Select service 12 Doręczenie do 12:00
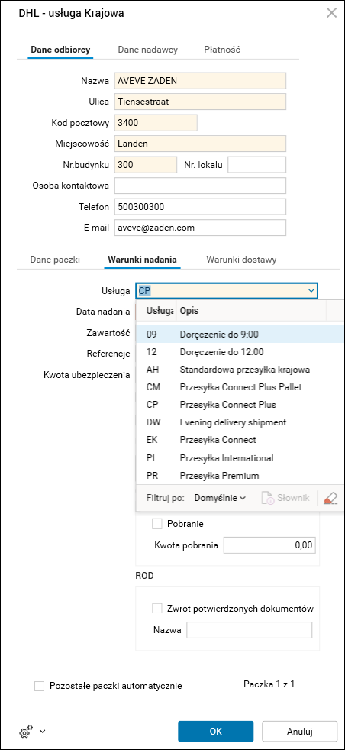The width and height of the screenshot is (345, 750). 240,352
